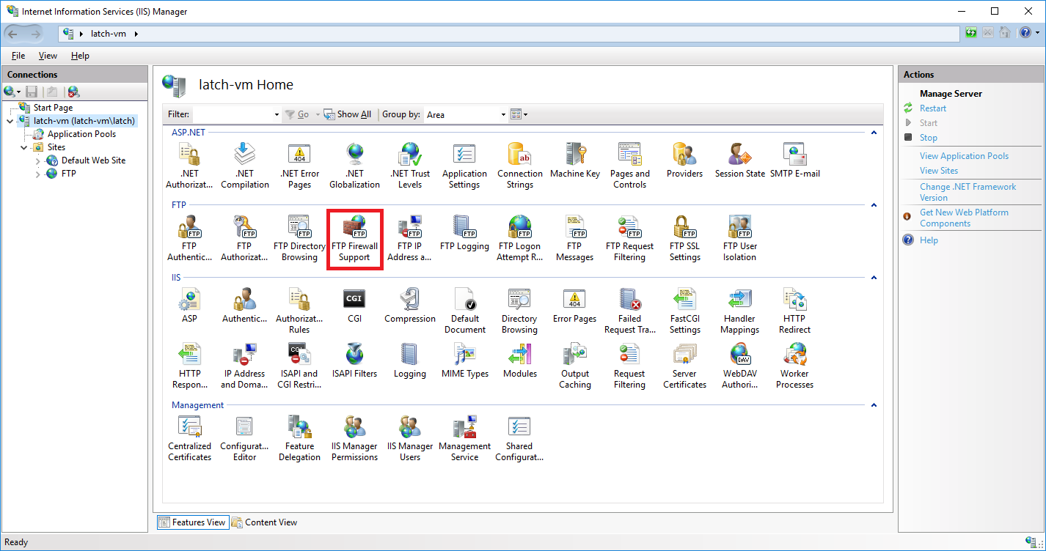Open Connection Strings feature

520,166
